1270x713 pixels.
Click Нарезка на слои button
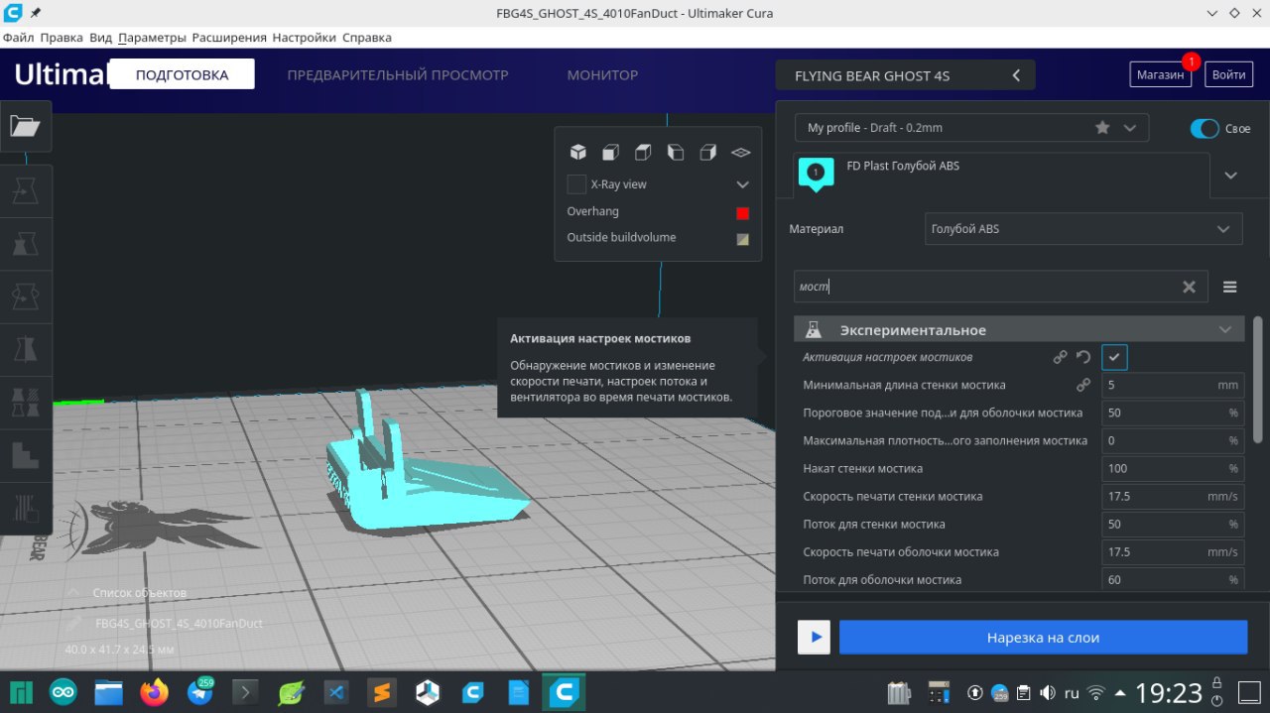point(1043,638)
